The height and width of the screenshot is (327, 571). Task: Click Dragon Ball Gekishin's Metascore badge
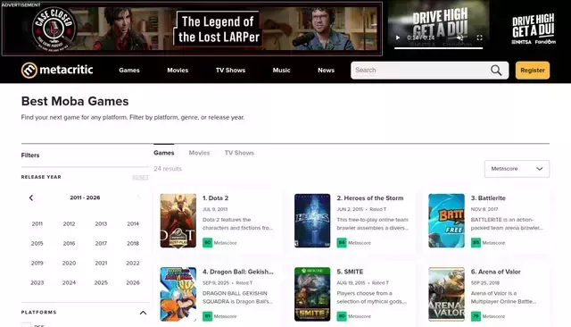(208, 316)
